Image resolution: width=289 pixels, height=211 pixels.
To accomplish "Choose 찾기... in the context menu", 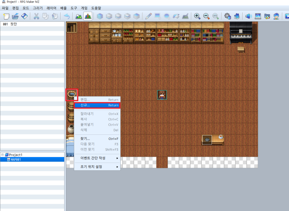I will pos(97,139).
